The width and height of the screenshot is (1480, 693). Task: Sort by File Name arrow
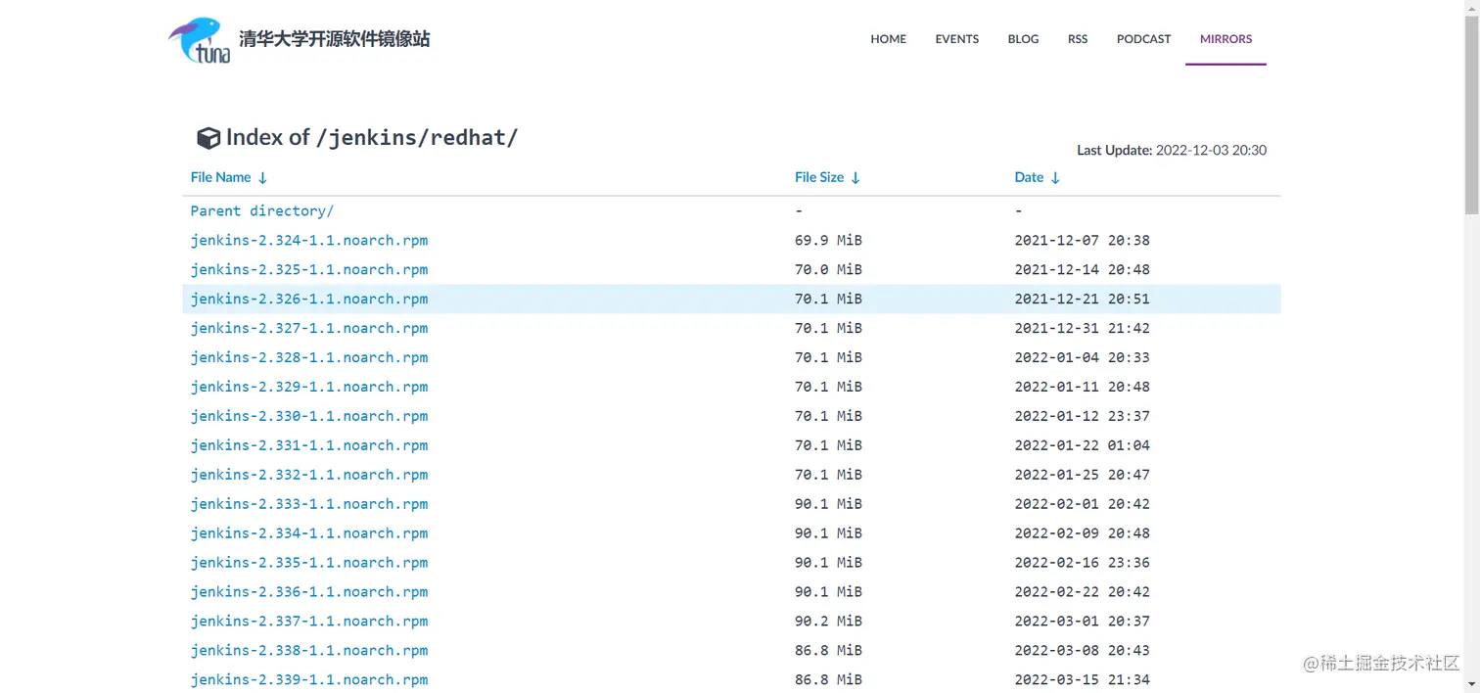click(x=262, y=178)
